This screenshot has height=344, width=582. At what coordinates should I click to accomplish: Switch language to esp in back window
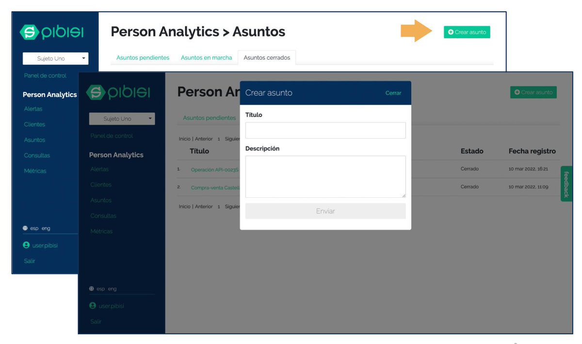point(34,228)
